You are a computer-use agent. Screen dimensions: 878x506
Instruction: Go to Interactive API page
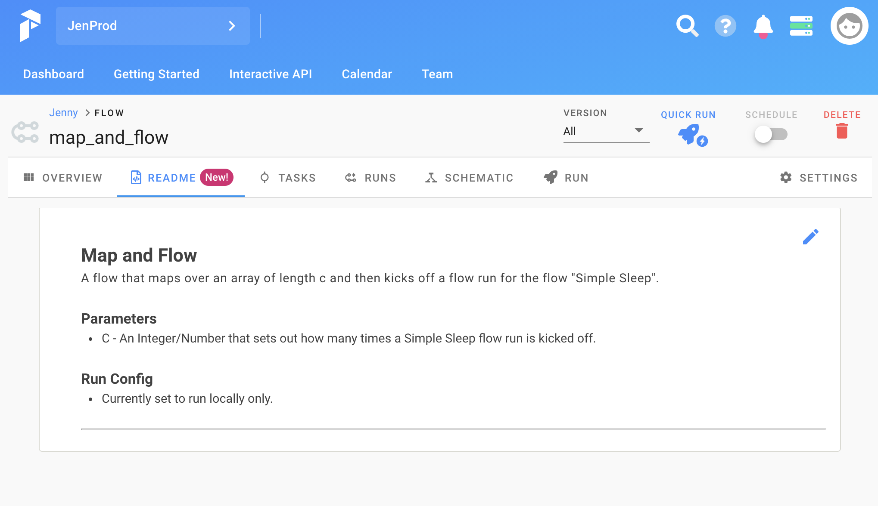pyautogui.click(x=270, y=74)
